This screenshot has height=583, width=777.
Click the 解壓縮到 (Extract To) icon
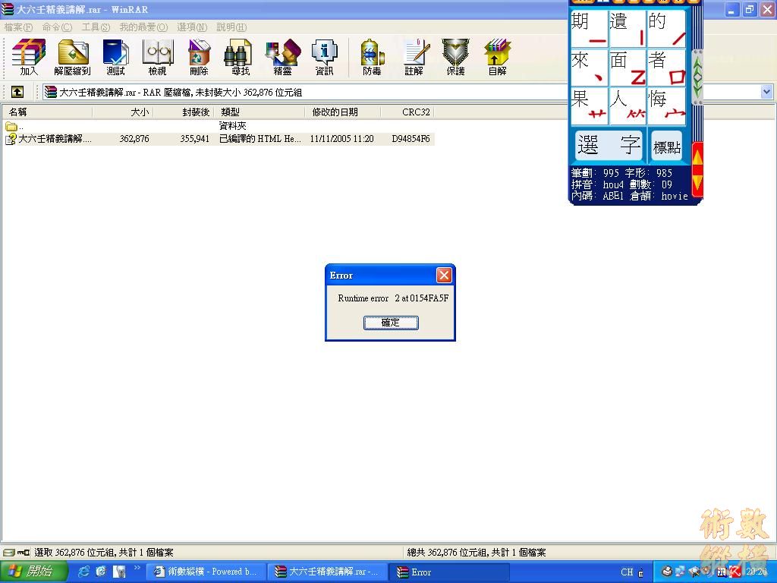[72, 57]
